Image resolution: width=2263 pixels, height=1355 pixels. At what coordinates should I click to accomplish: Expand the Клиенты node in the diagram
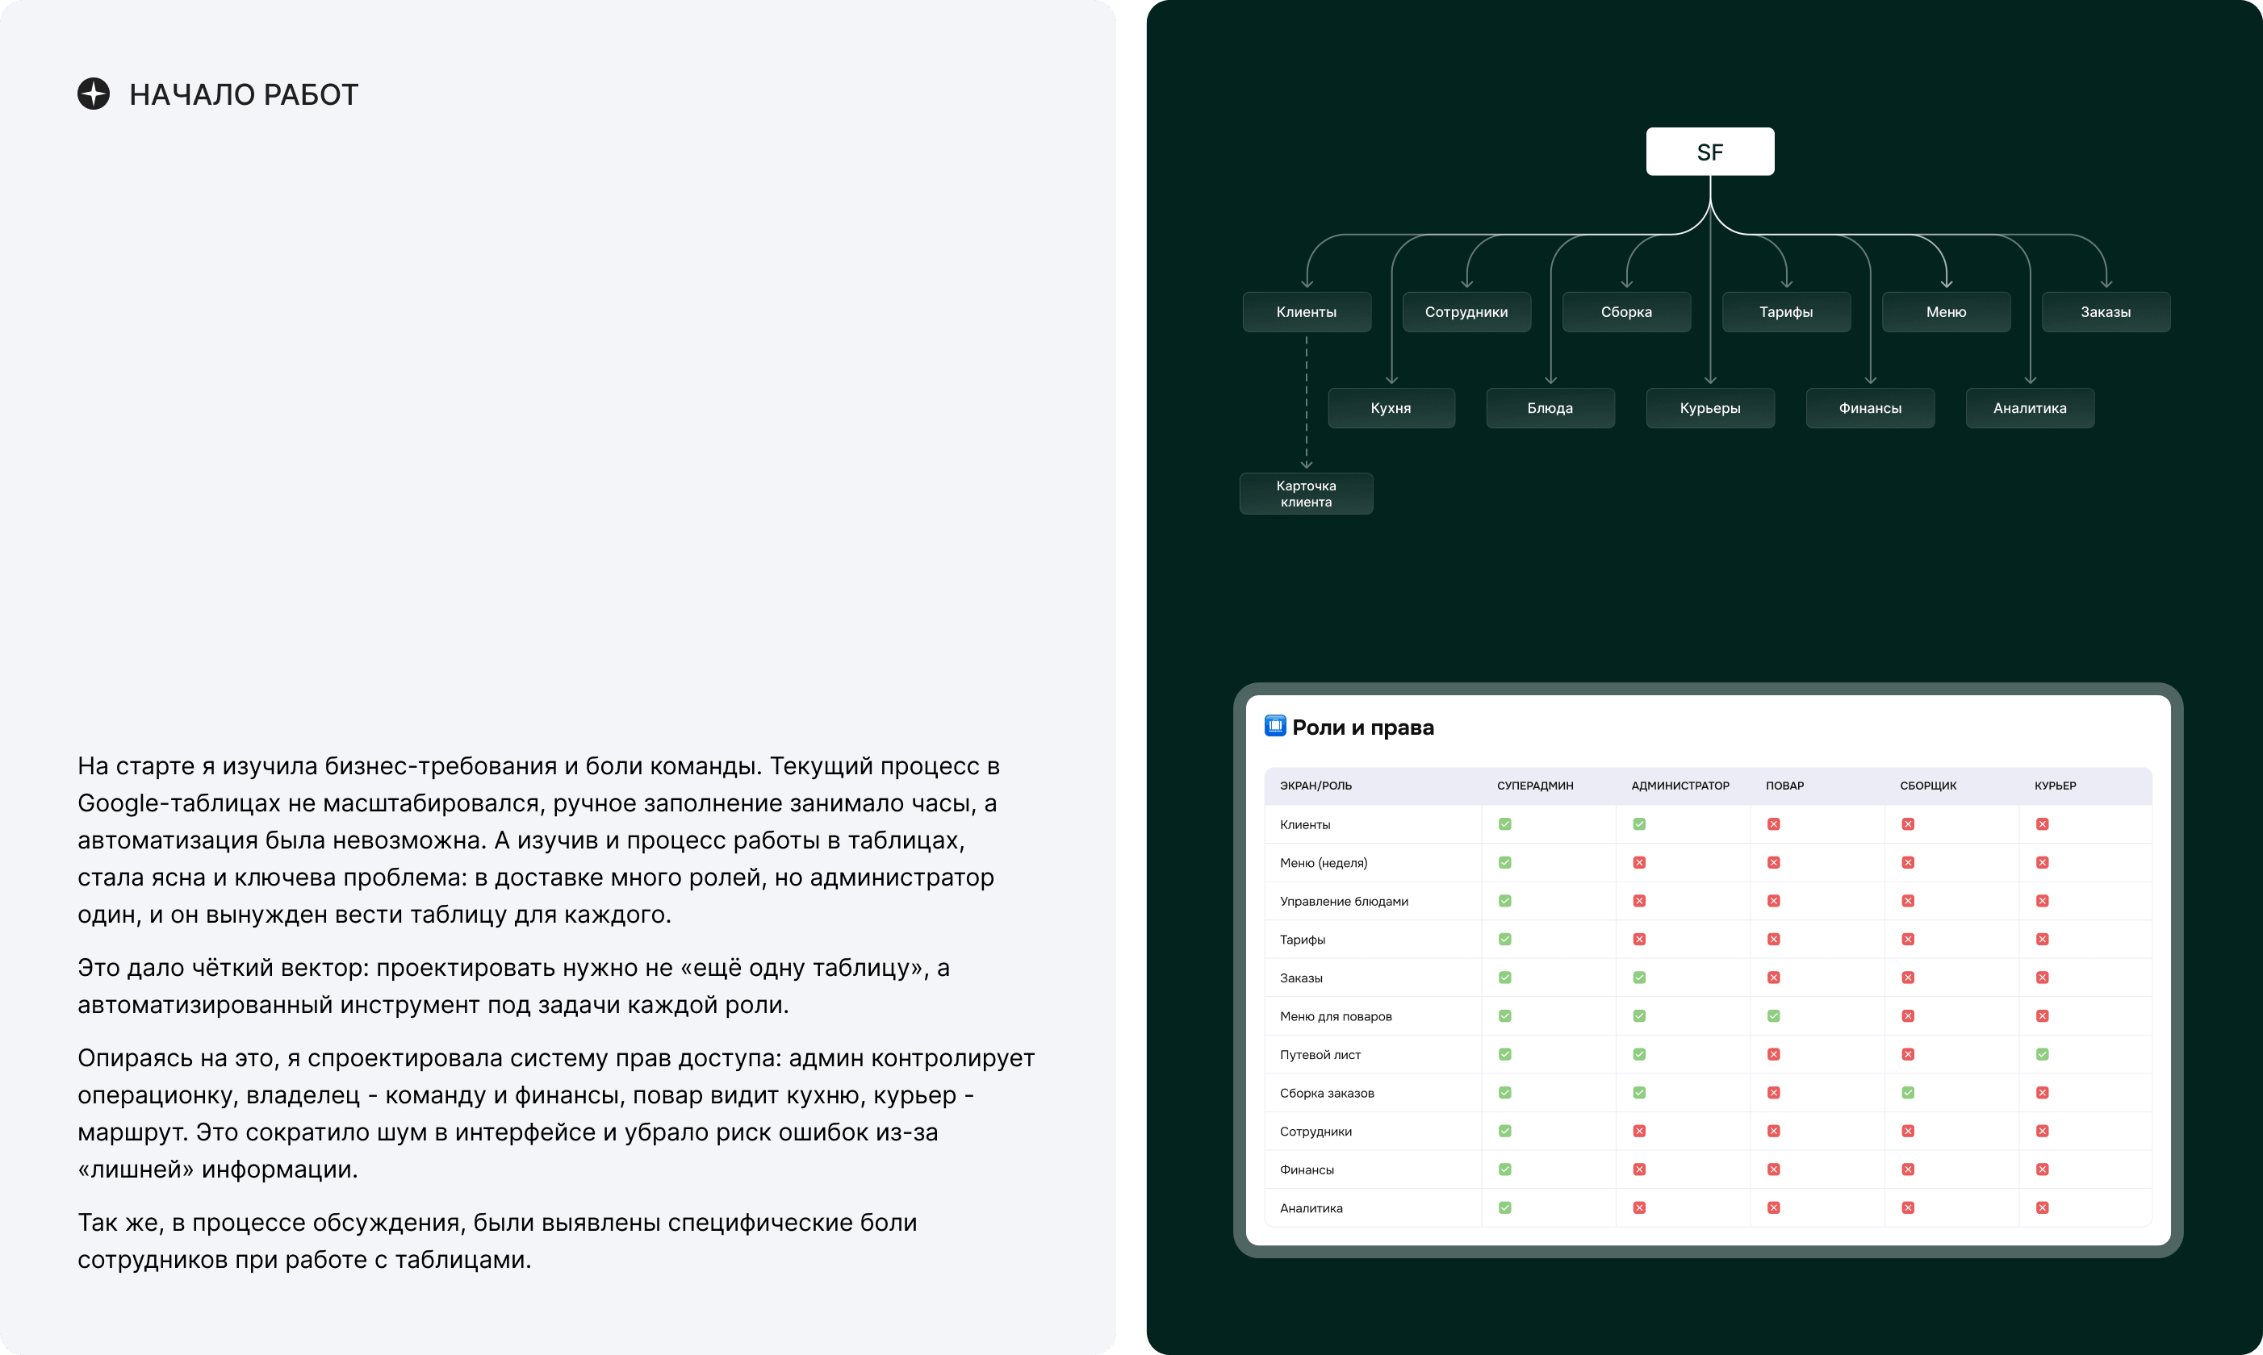[1306, 312]
